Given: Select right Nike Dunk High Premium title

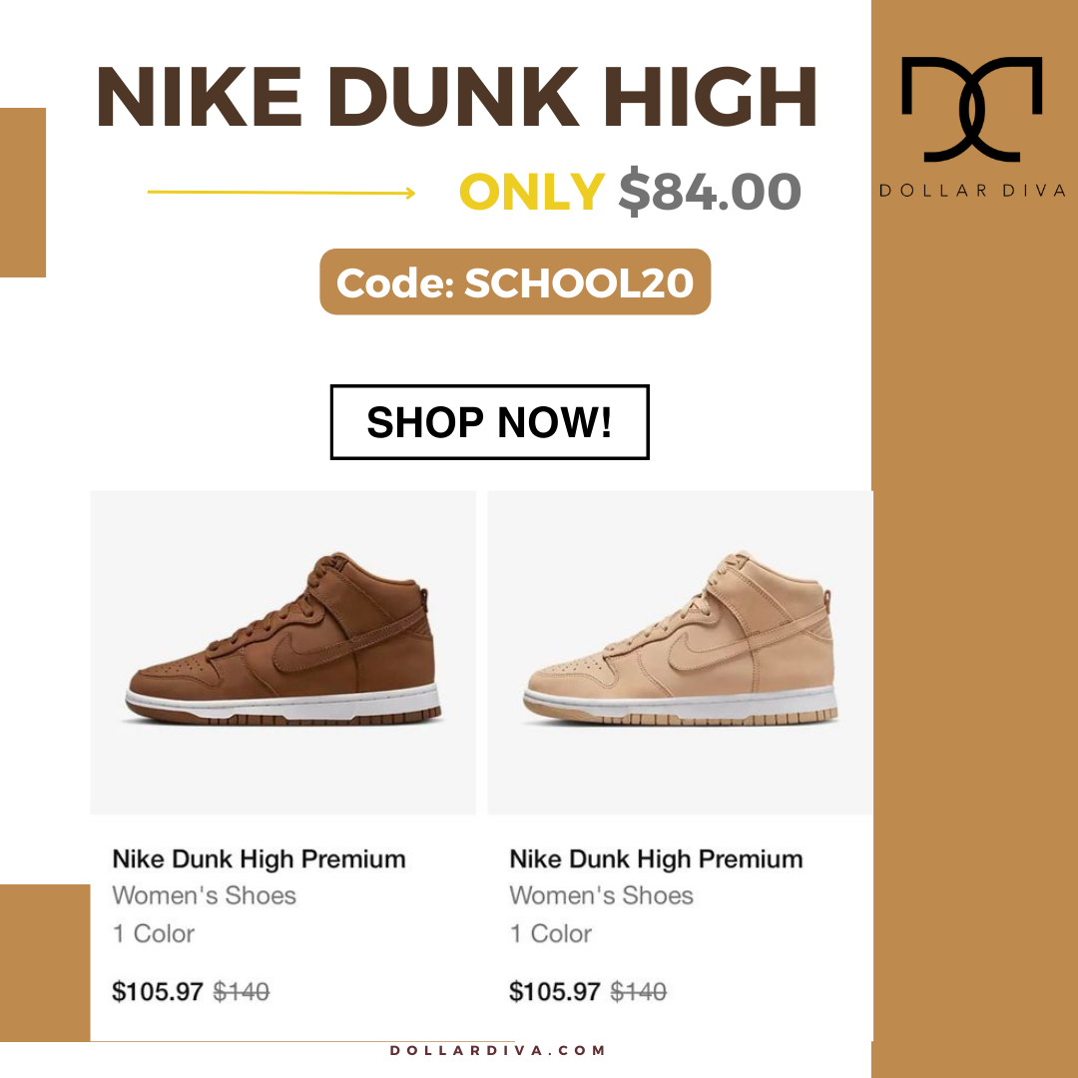Looking at the screenshot, I should 656,858.
